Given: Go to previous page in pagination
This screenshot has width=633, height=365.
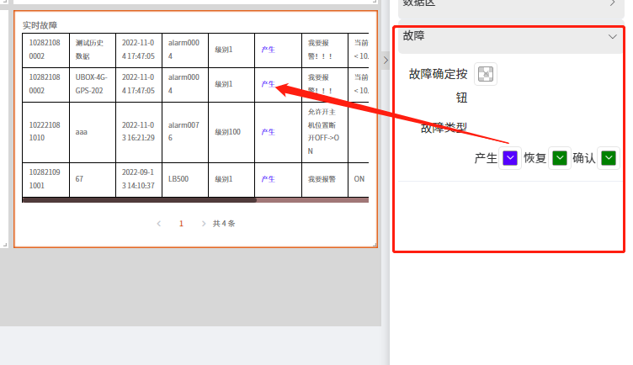Looking at the screenshot, I should pyautogui.click(x=159, y=224).
